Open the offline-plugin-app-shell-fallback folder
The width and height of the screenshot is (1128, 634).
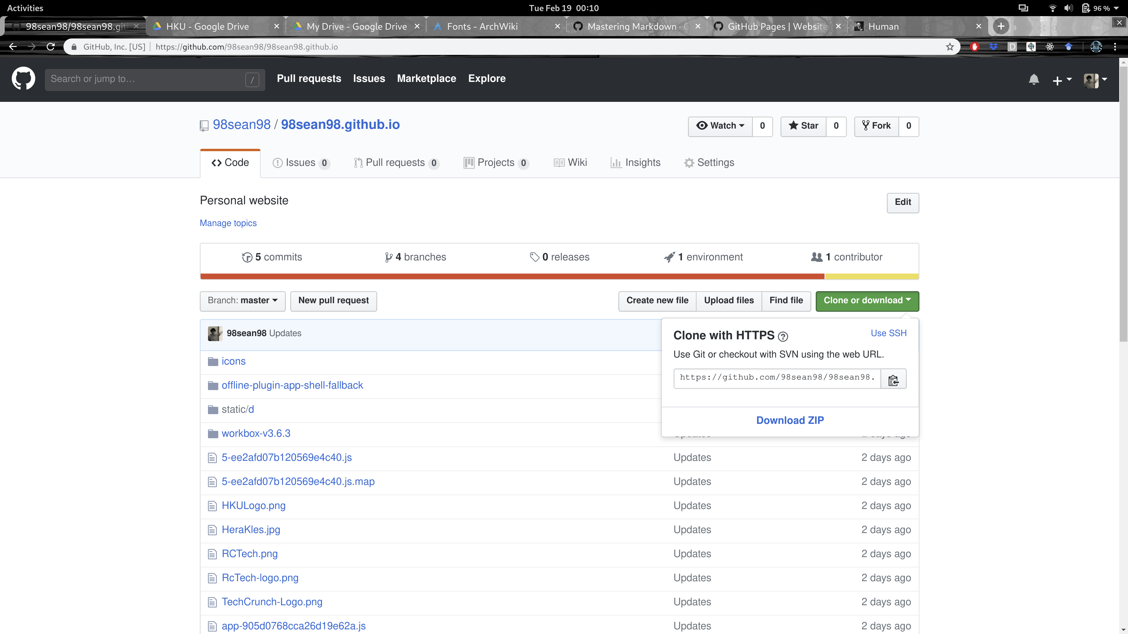point(292,385)
